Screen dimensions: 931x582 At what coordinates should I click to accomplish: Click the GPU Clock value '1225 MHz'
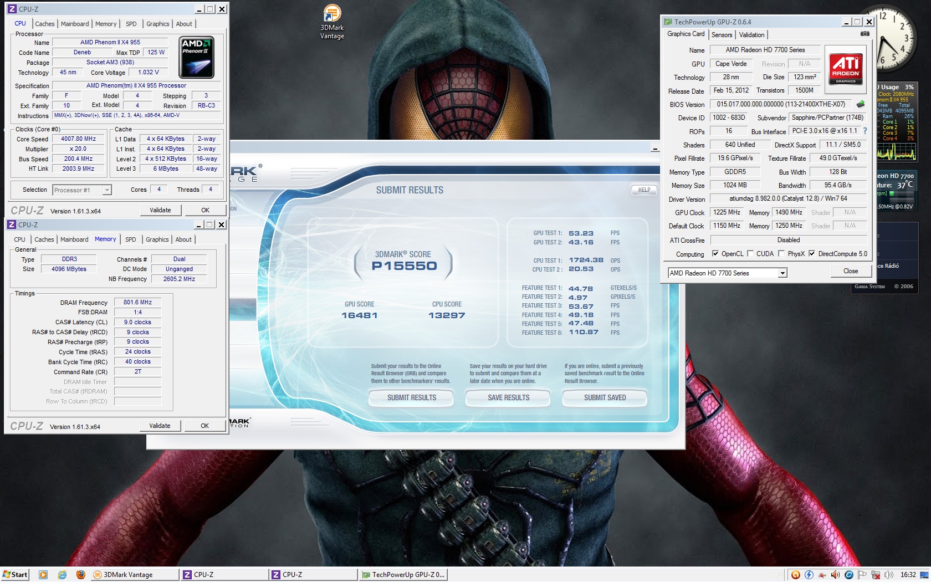(727, 212)
